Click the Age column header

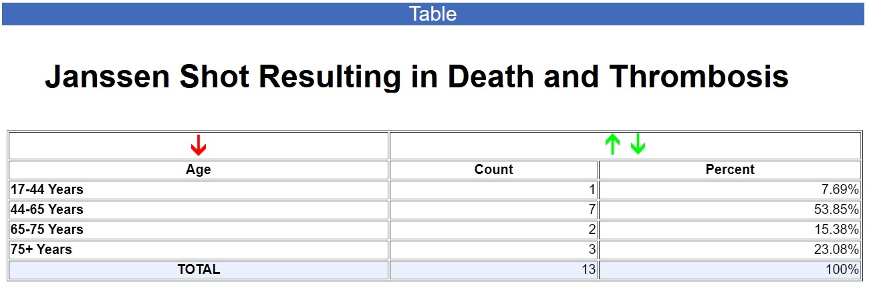(199, 169)
